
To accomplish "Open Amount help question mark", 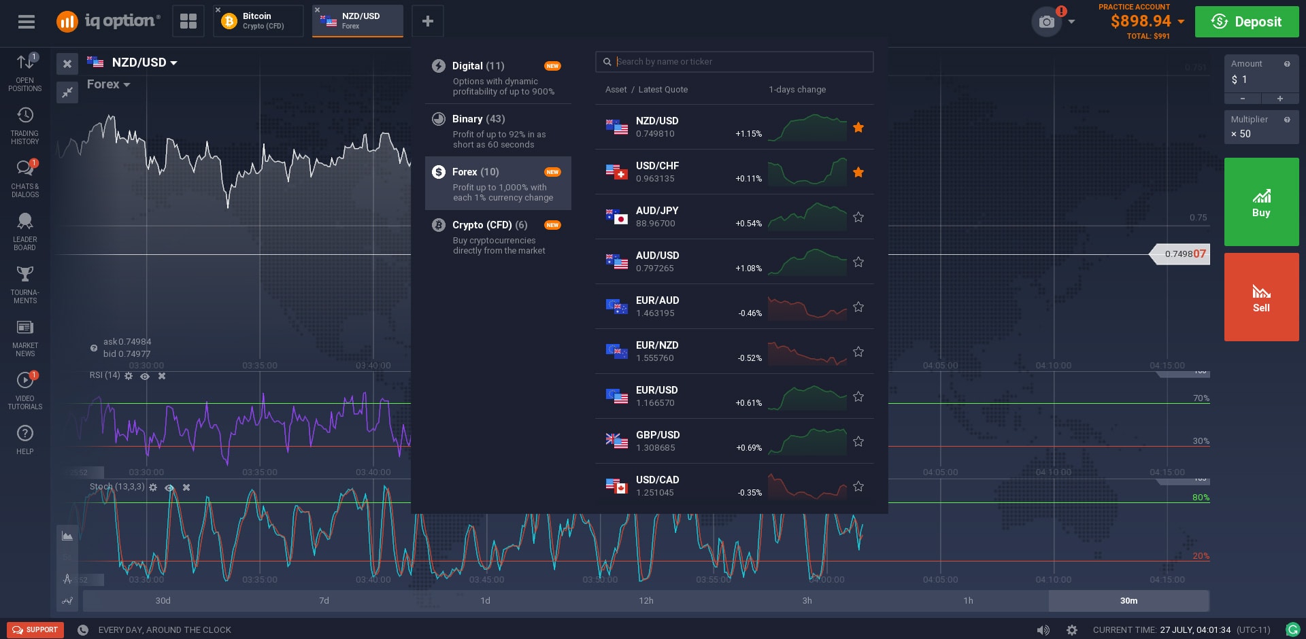I will coord(1287,64).
